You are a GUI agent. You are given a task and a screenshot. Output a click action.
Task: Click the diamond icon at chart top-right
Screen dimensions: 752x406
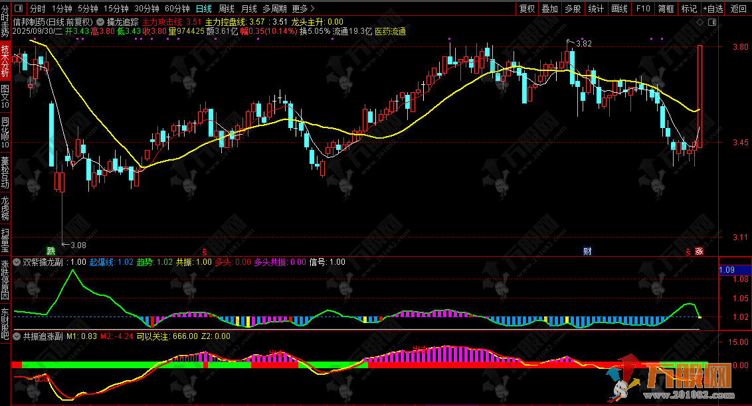point(701,22)
